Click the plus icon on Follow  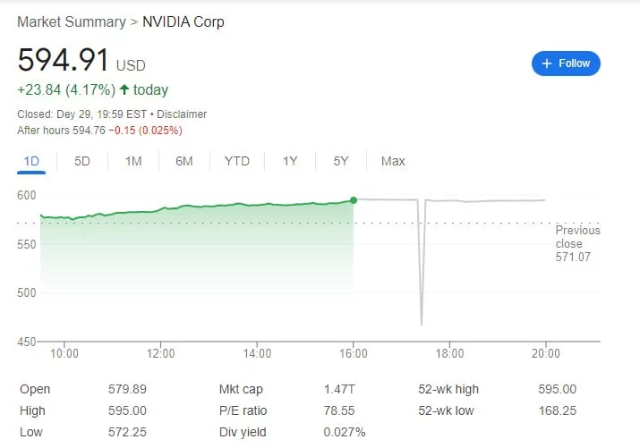tap(547, 63)
